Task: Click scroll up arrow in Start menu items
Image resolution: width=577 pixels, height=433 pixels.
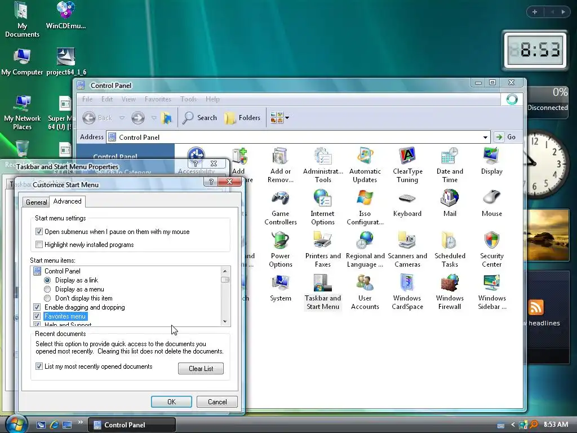Action: (225, 271)
